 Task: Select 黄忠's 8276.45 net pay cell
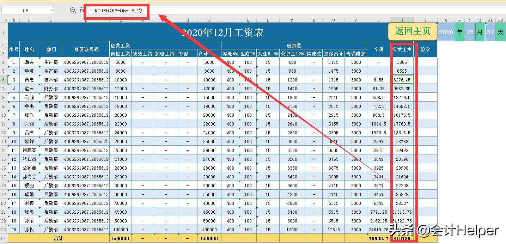pos(402,80)
